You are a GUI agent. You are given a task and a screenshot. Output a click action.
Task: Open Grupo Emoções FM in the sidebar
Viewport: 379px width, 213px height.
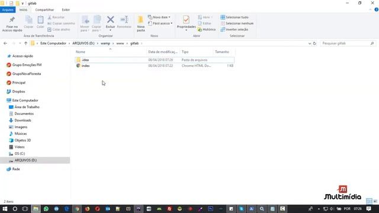click(x=27, y=65)
